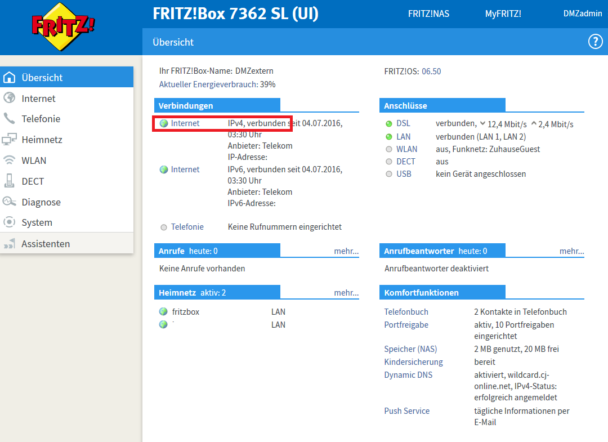Click the green LAN status indicator
This screenshot has width=608, height=442.
(389, 136)
